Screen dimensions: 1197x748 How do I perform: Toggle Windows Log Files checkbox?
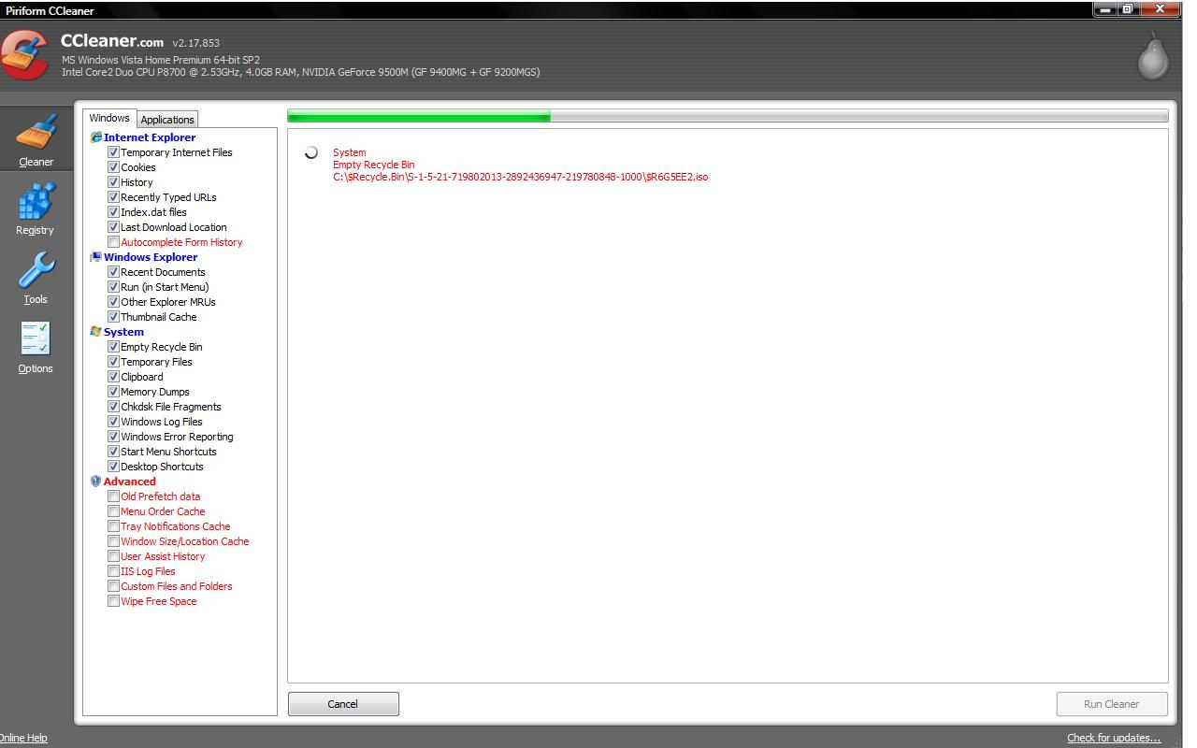[113, 422]
